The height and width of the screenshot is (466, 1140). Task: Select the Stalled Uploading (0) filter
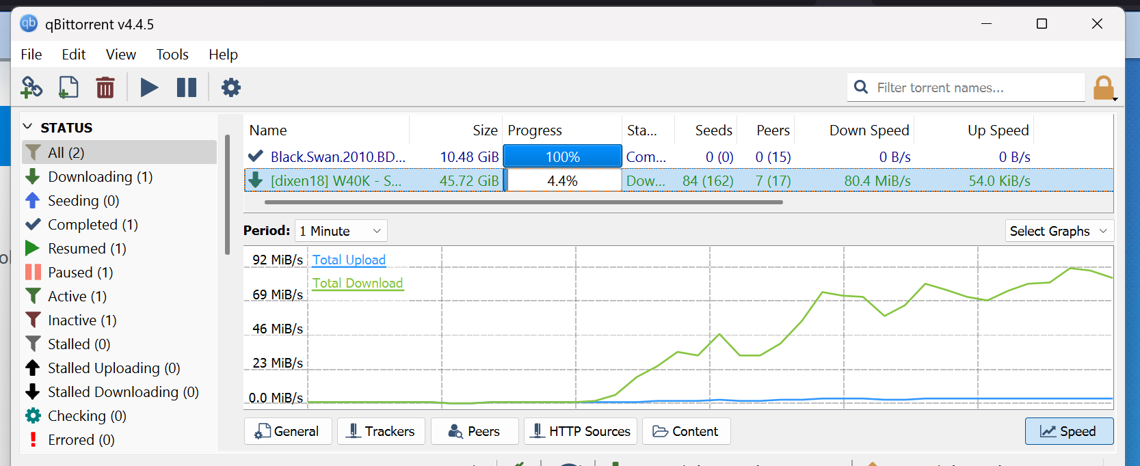(120, 368)
